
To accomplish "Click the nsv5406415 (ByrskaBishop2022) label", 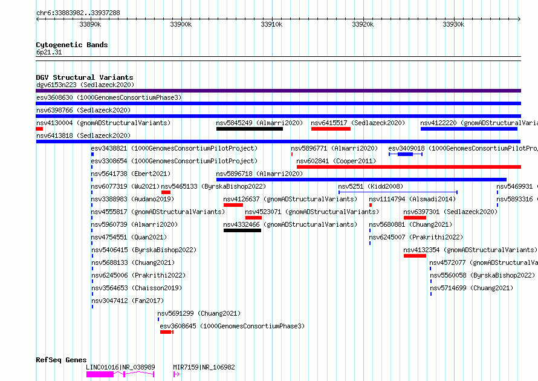I will click(x=144, y=250).
